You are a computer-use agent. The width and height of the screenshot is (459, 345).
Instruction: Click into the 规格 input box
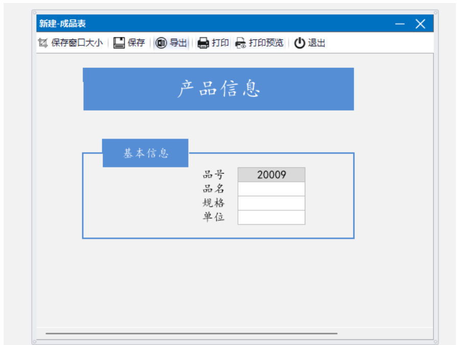271,203
